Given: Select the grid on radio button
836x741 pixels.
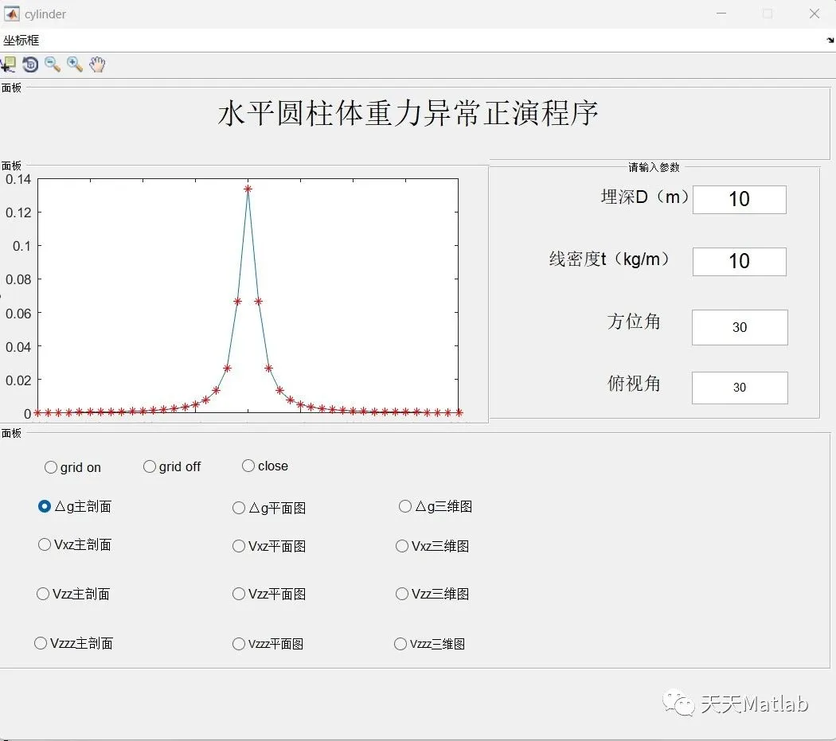Looking at the screenshot, I should click(51, 467).
